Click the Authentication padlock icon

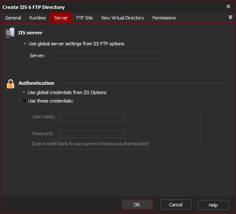click(x=11, y=84)
